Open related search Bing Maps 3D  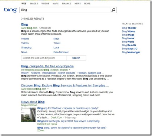pyautogui.click(x=129, y=49)
